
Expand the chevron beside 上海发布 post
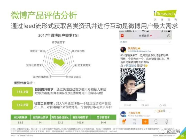[170, 112]
